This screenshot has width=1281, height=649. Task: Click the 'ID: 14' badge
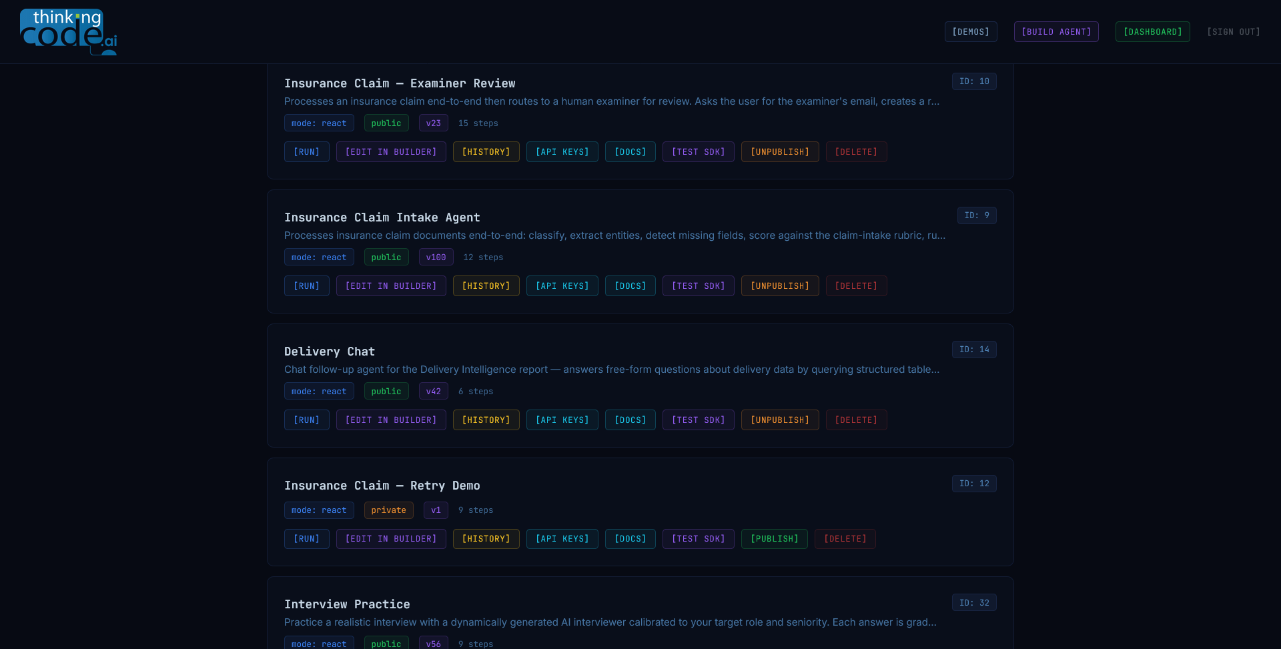[x=974, y=350]
